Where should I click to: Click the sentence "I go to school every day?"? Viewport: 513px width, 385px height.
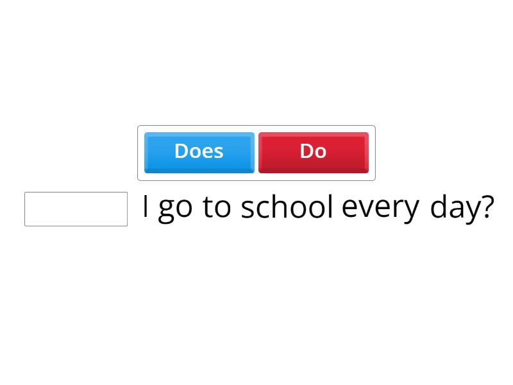pos(317,207)
